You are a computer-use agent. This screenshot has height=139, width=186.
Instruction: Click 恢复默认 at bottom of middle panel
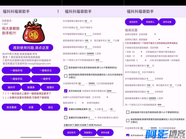pyautogui.click(x=88, y=132)
